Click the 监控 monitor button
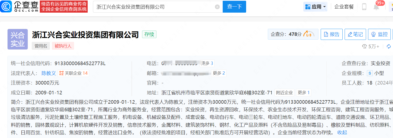The width and height of the screenshot is (393, 138). tap(379, 34)
